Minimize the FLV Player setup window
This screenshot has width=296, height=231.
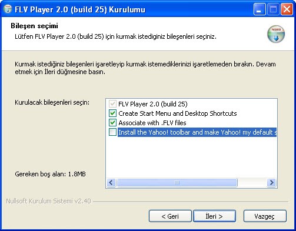[260, 9]
